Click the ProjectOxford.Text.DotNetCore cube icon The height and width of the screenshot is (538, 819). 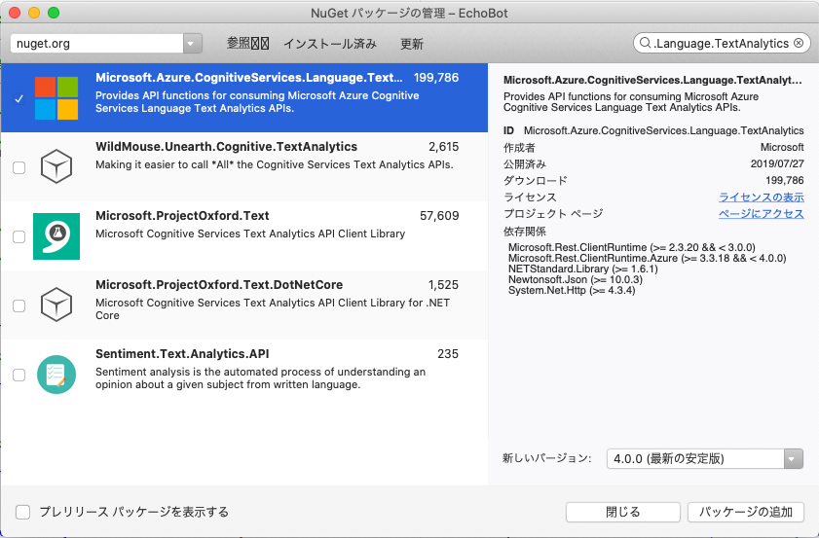56,305
